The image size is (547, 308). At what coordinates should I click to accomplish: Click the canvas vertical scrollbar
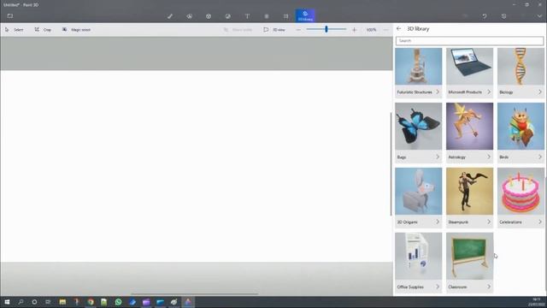(x=391, y=164)
